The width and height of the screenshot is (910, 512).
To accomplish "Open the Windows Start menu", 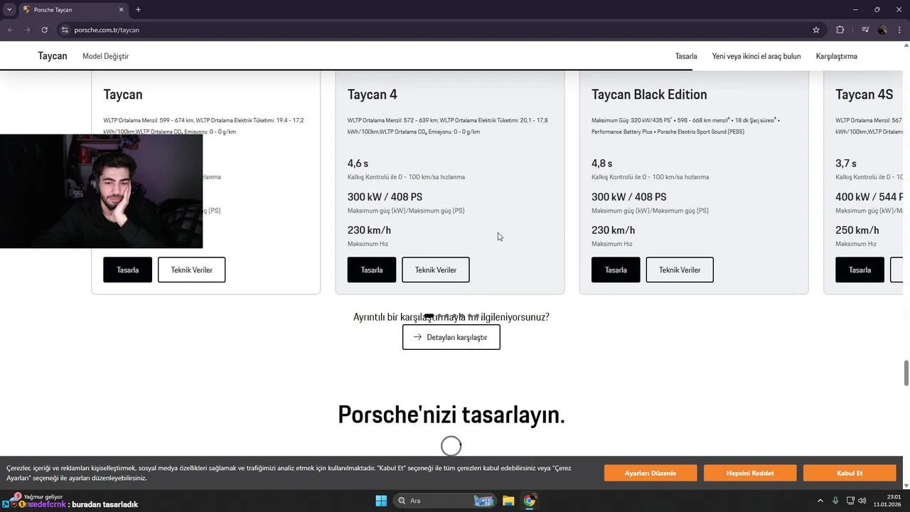I will point(381,501).
